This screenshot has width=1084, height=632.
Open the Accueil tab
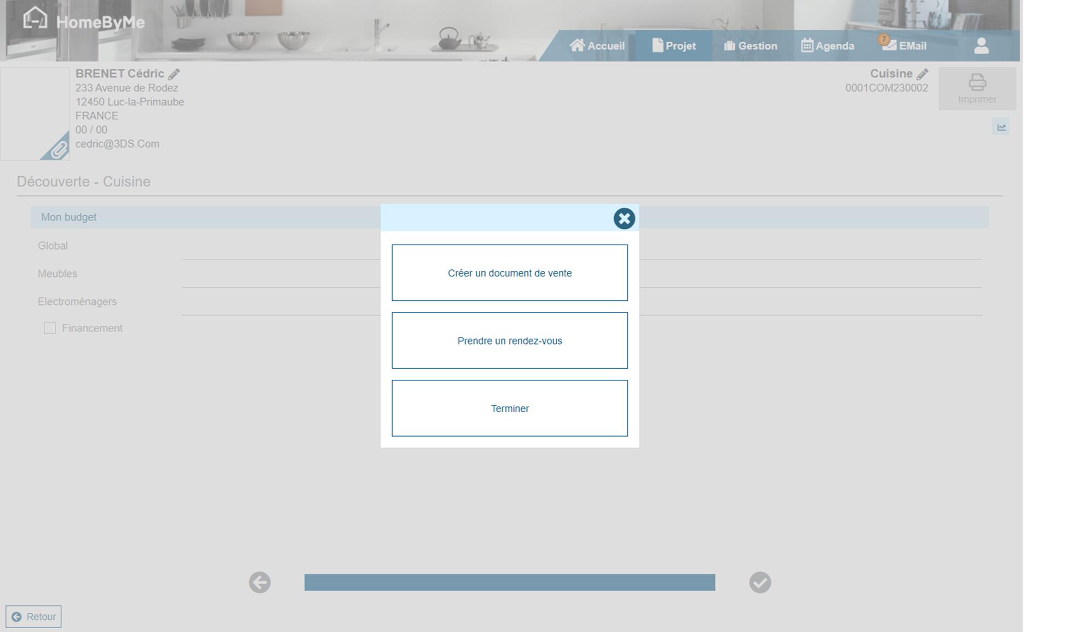click(x=597, y=46)
